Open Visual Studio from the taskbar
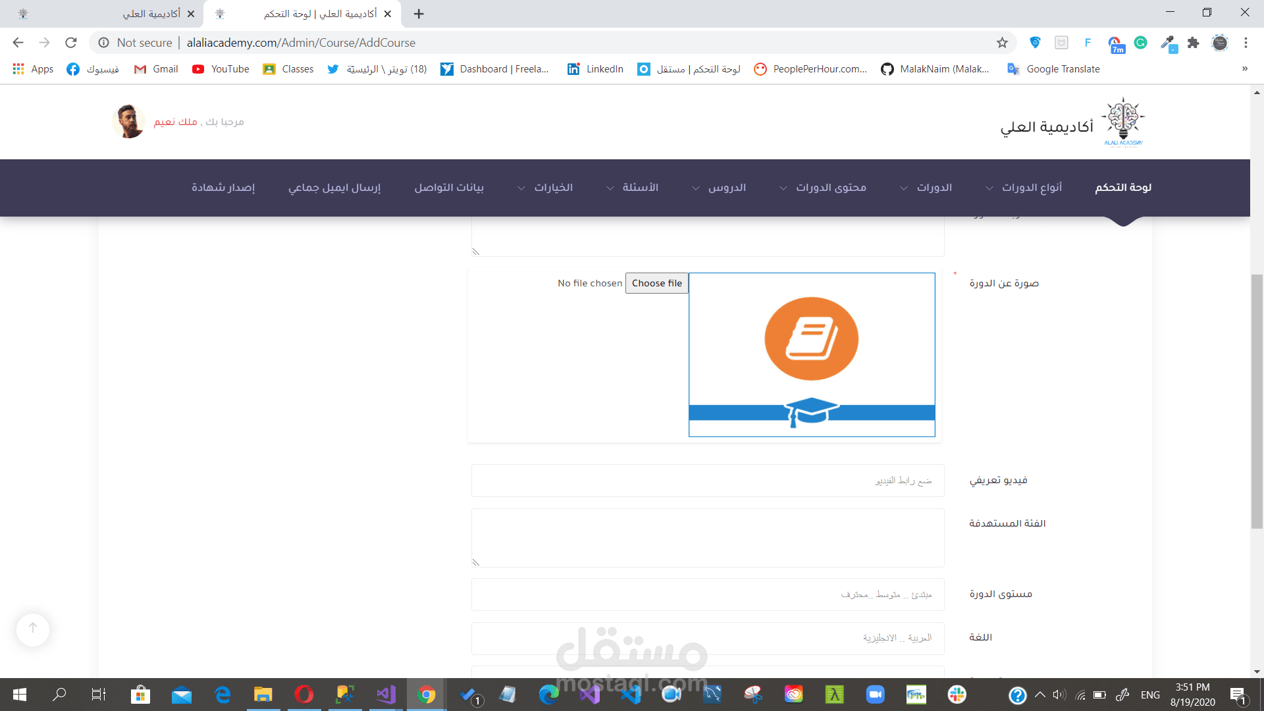Image resolution: width=1264 pixels, height=711 pixels. (x=386, y=695)
